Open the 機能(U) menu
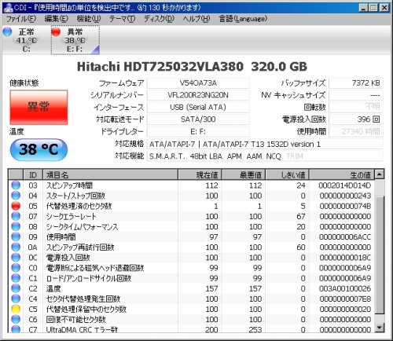The image size is (393, 341). pos(89,19)
